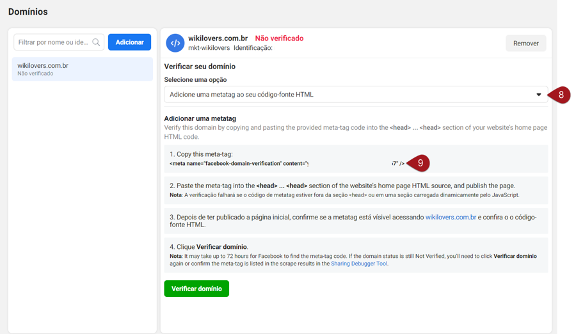Click the red marker numbered 9
Viewport: 576px width, 334px height.
(x=420, y=164)
